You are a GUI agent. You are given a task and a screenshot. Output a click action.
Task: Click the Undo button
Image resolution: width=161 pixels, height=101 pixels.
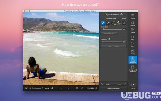point(107,84)
